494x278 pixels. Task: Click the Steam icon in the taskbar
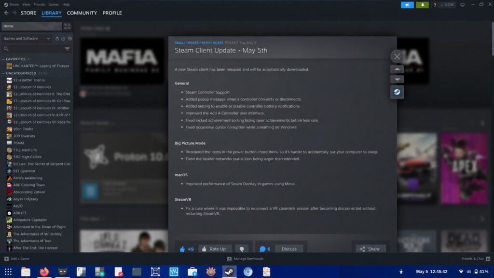[x=229, y=271]
